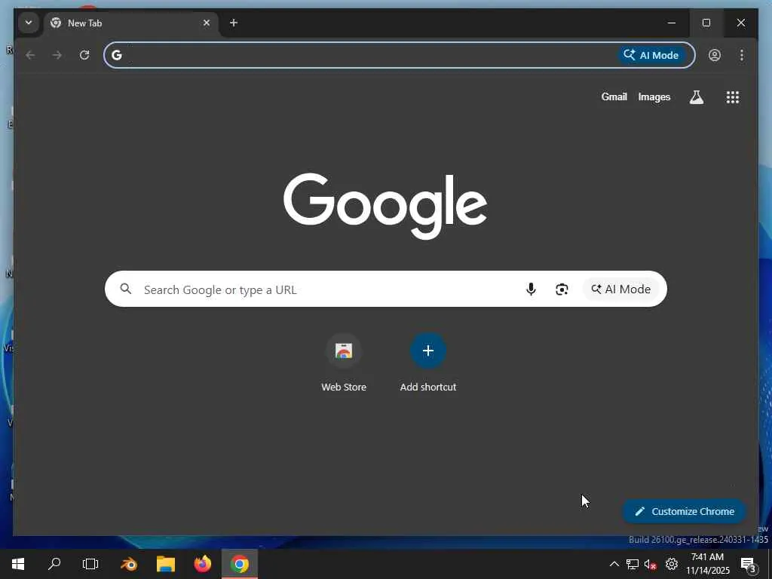
Task: Launch Firefox from the taskbar
Action: (x=202, y=564)
